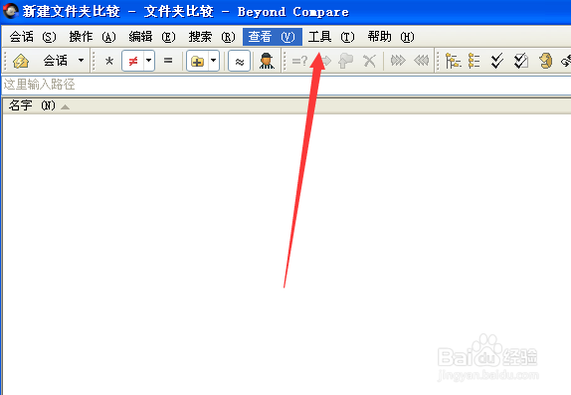The image size is (571, 395).
Task: Open the dropdown arrow beside the ≠ filter
Action: point(148,61)
